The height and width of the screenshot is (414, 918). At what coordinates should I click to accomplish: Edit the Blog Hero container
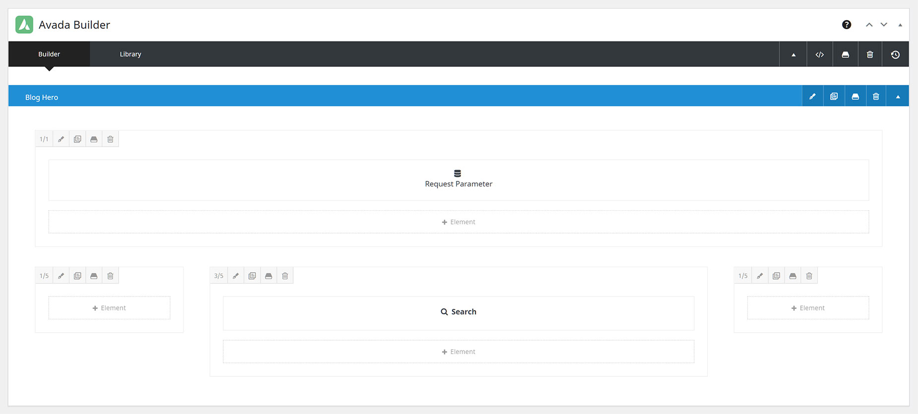pyautogui.click(x=813, y=96)
